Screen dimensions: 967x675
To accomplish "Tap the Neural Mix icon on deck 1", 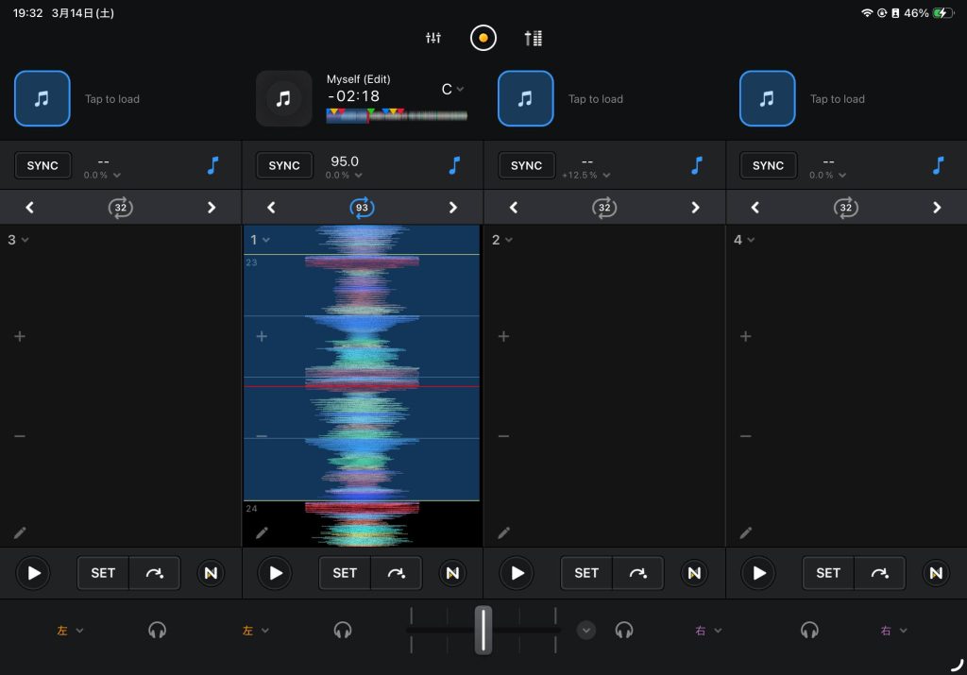I will (452, 573).
